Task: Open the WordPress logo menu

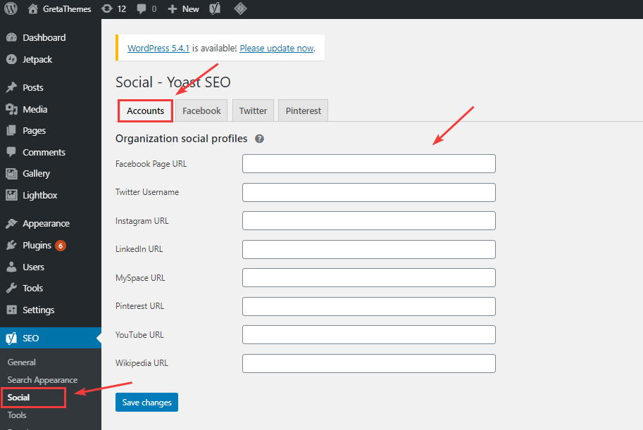Action: 11,8
